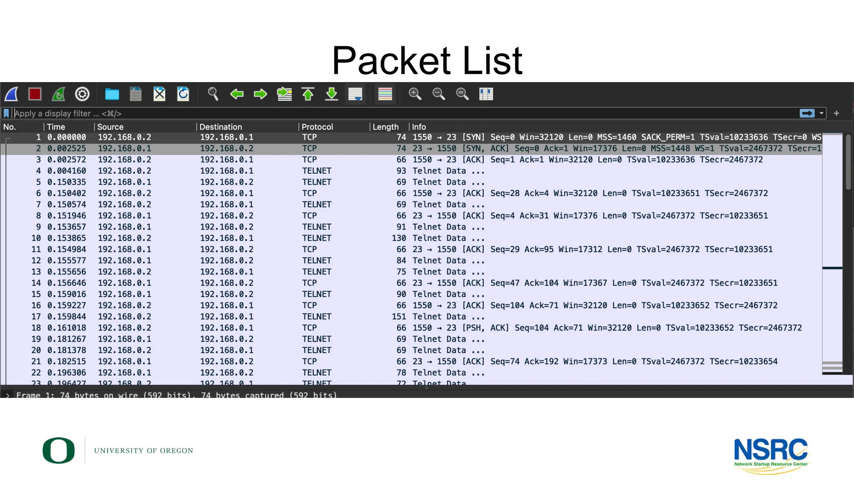Image resolution: width=854 pixels, height=480 pixels.
Task: Reset text zoom to normal size
Action: (x=462, y=94)
